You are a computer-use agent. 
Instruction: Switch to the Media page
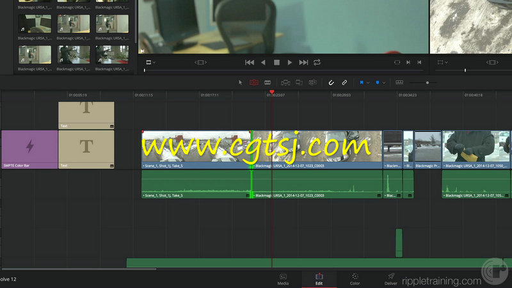[283, 279]
